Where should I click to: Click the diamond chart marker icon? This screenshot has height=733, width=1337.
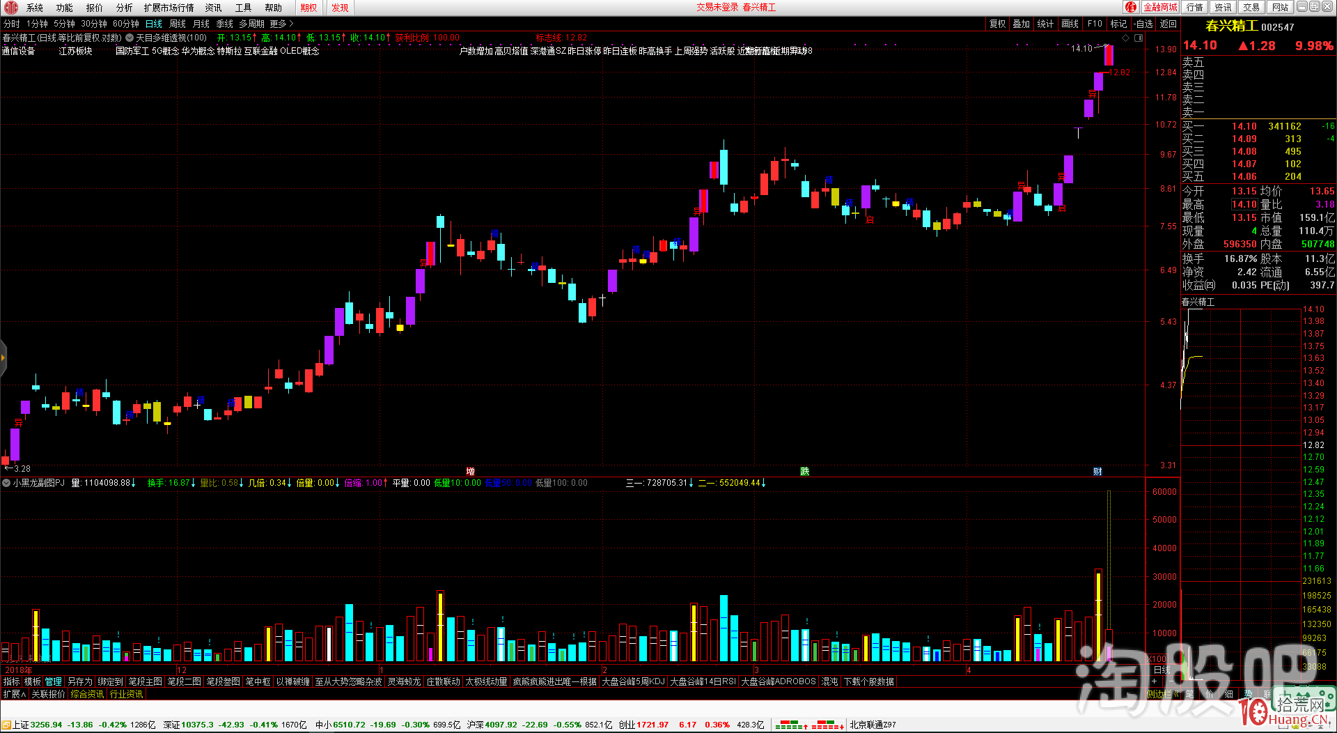[1125, 38]
